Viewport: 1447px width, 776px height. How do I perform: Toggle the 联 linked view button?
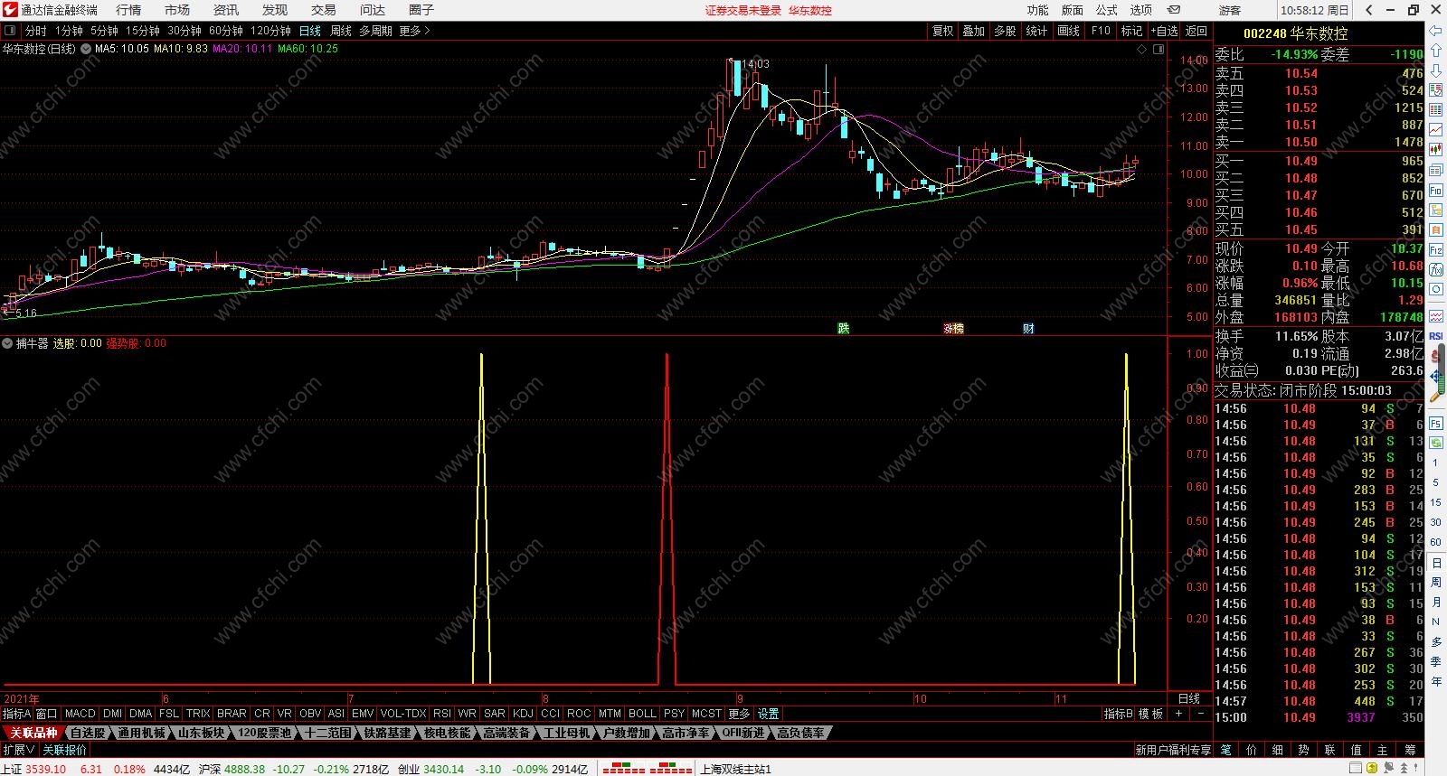point(1329,750)
